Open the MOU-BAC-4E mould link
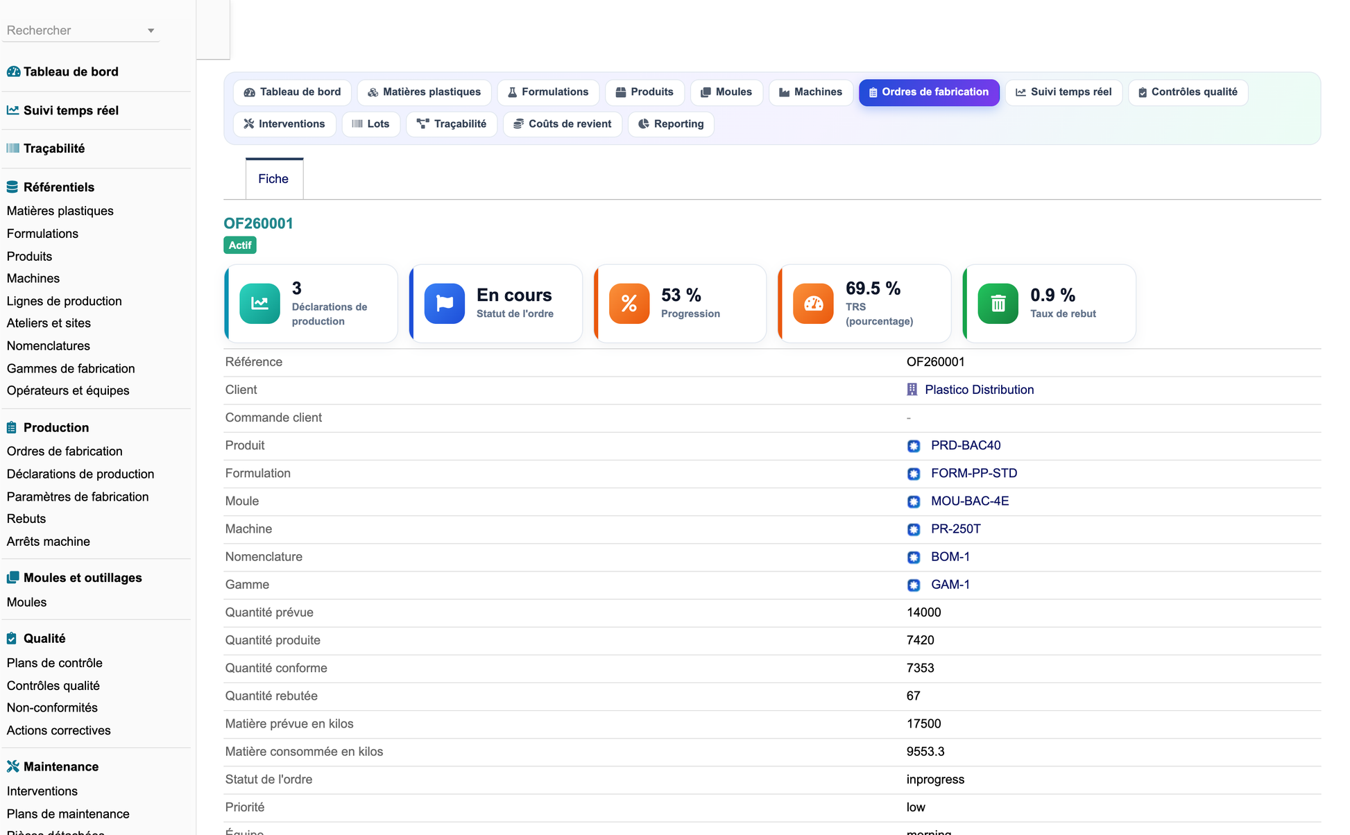This screenshot has width=1350, height=835. (970, 501)
